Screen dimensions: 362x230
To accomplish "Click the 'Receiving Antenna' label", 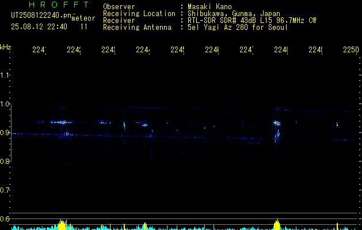I will coord(138,28).
